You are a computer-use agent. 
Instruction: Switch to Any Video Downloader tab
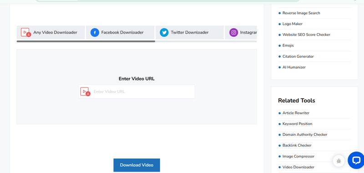[51, 32]
